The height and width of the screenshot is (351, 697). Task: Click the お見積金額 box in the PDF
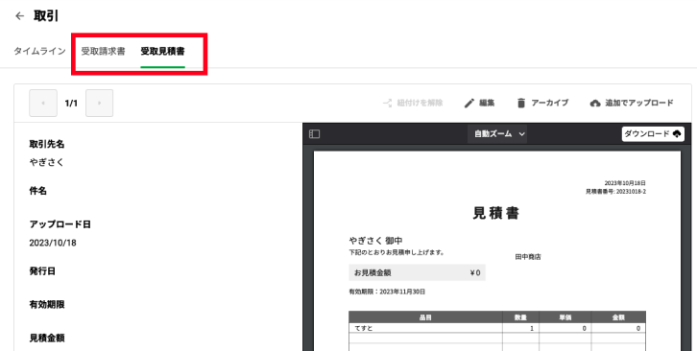pyautogui.click(x=417, y=272)
